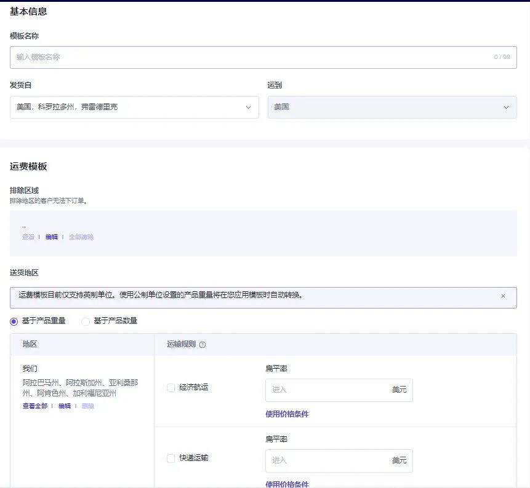The image size is (530, 488).
Task: Open 使用价格条件 under 快递运输
Action: 286,484
